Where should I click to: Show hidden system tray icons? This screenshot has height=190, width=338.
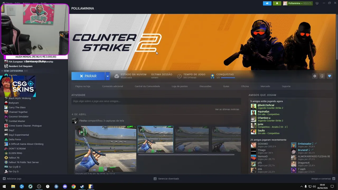click(301, 187)
